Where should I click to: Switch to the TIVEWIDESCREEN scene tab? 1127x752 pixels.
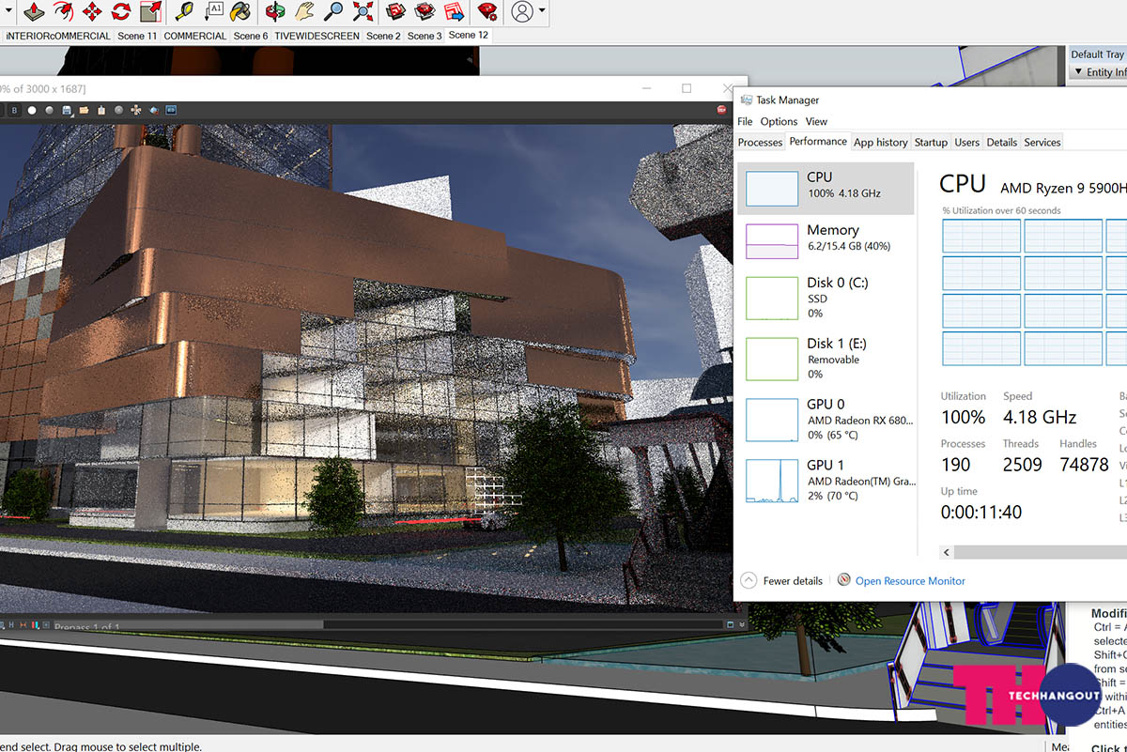coord(316,36)
